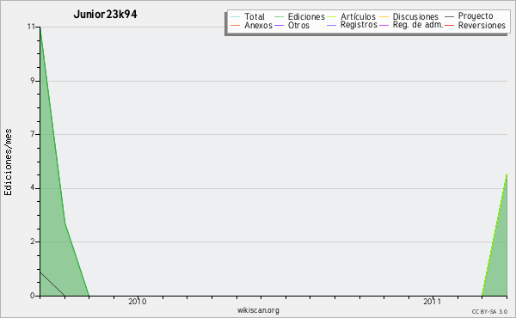Click the purple Otros color line
Image resolution: width=516 pixels, height=318 pixels.
click(x=279, y=25)
